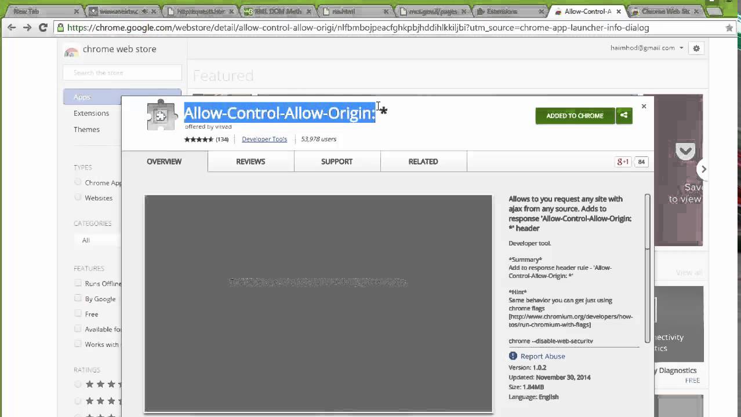This screenshot has width=741, height=417.
Task: Select Themes in the sidebar
Action: pos(86,129)
